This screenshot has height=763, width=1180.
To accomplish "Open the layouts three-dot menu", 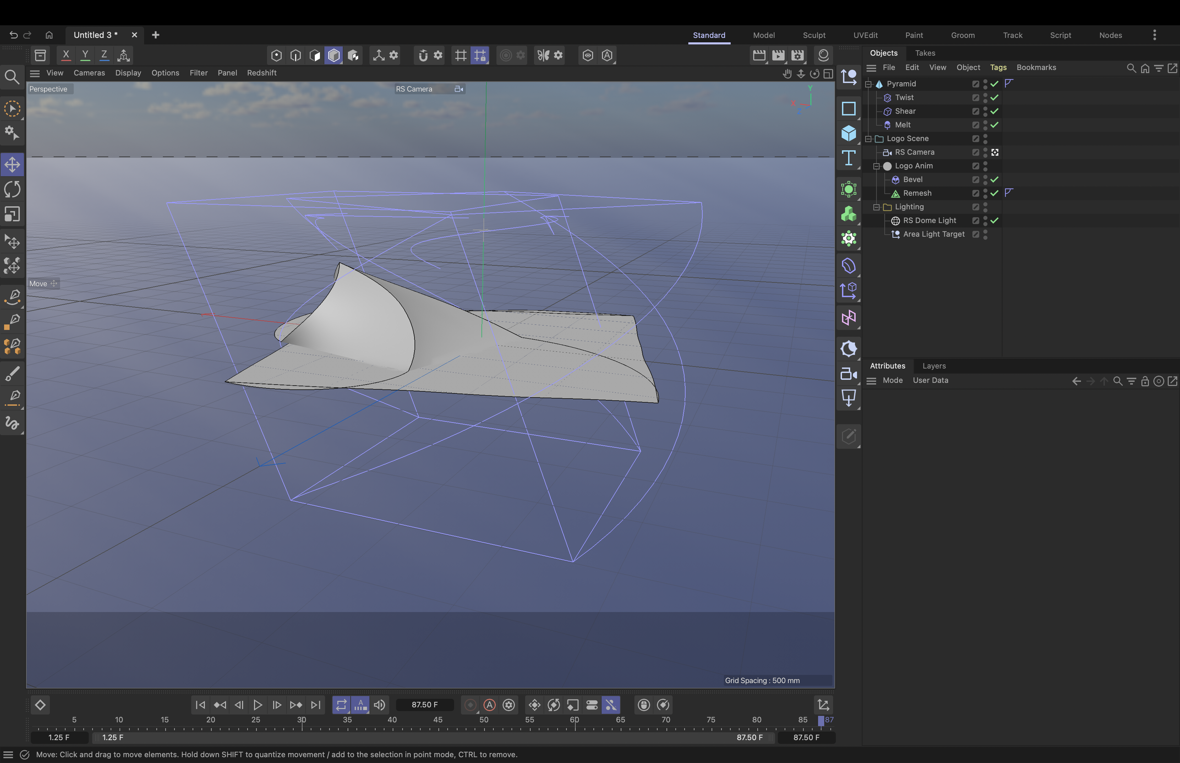I will click(1154, 35).
